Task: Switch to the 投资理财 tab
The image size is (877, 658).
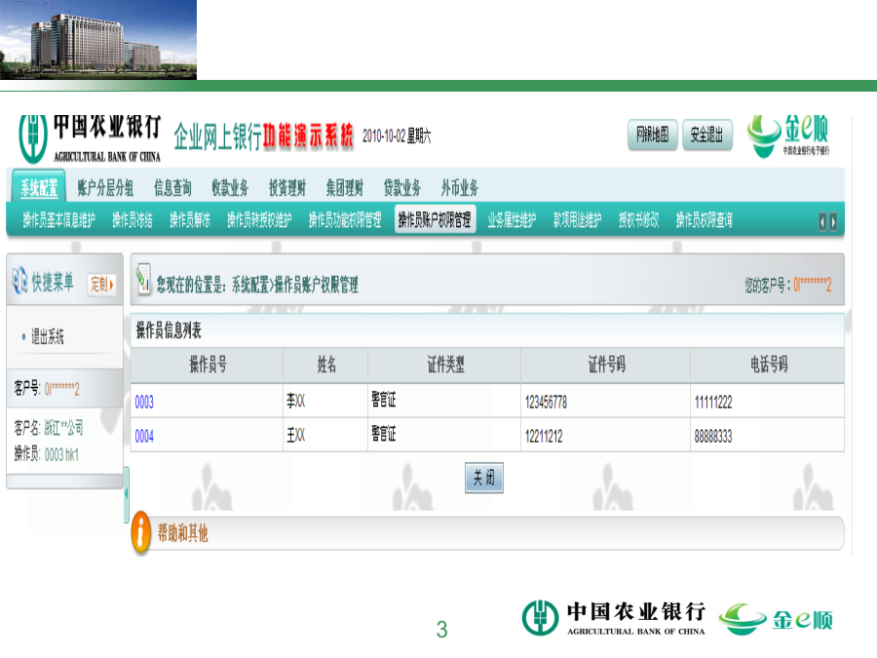Action: [287, 188]
